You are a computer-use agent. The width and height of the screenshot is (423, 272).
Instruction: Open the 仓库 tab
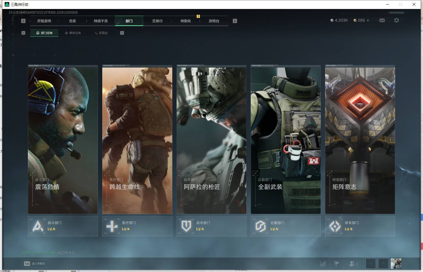coord(72,21)
